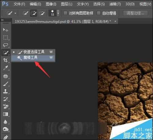Choose Subtract from selection mode
This screenshot has width=153, height=140.
point(42,13)
